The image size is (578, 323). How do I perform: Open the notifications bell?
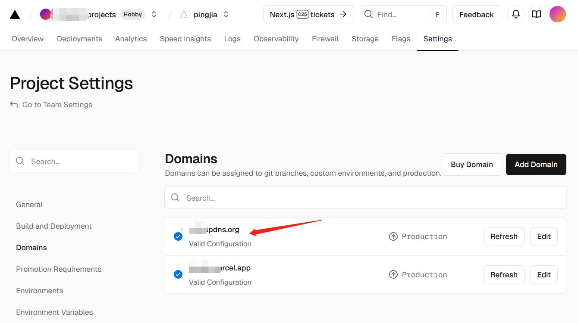515,15
